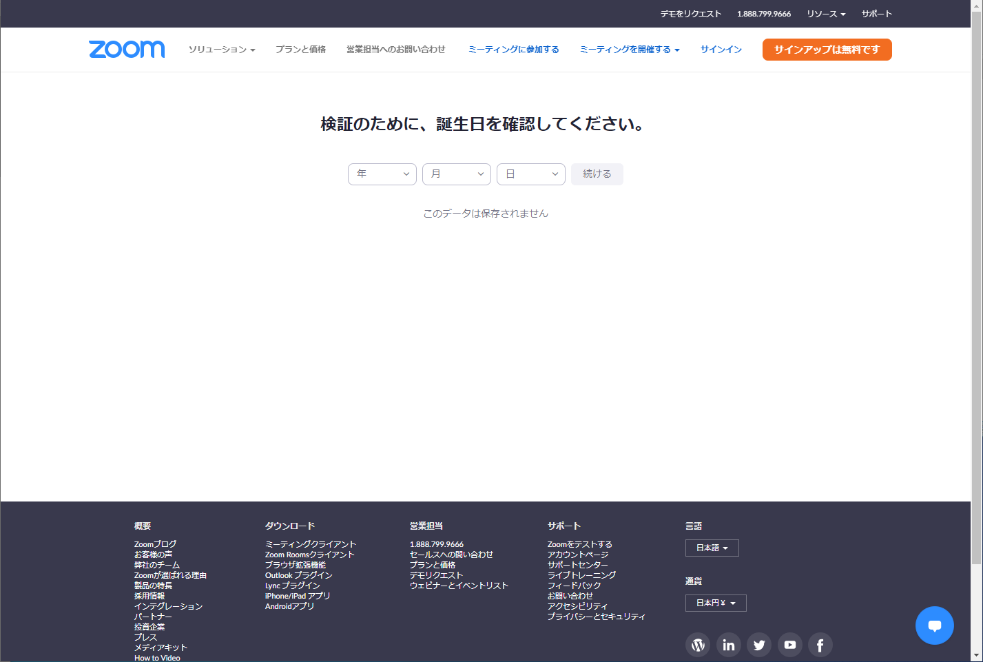Open the Facebook social icon
Viewport: 983px width, 662px height.
click(820, 645)
